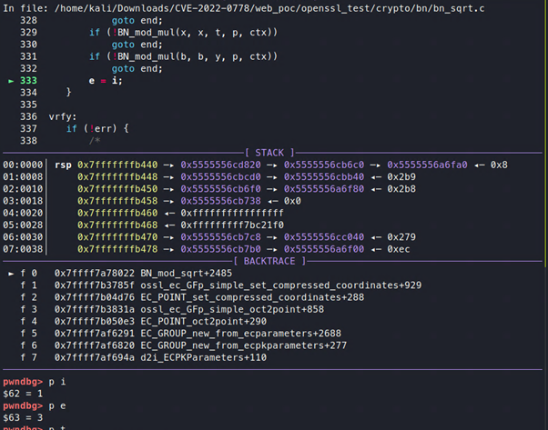Click value 0xec in stack row 07

(x=399, y=249)
